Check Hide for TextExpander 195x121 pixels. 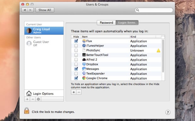[x=76, y=74]
